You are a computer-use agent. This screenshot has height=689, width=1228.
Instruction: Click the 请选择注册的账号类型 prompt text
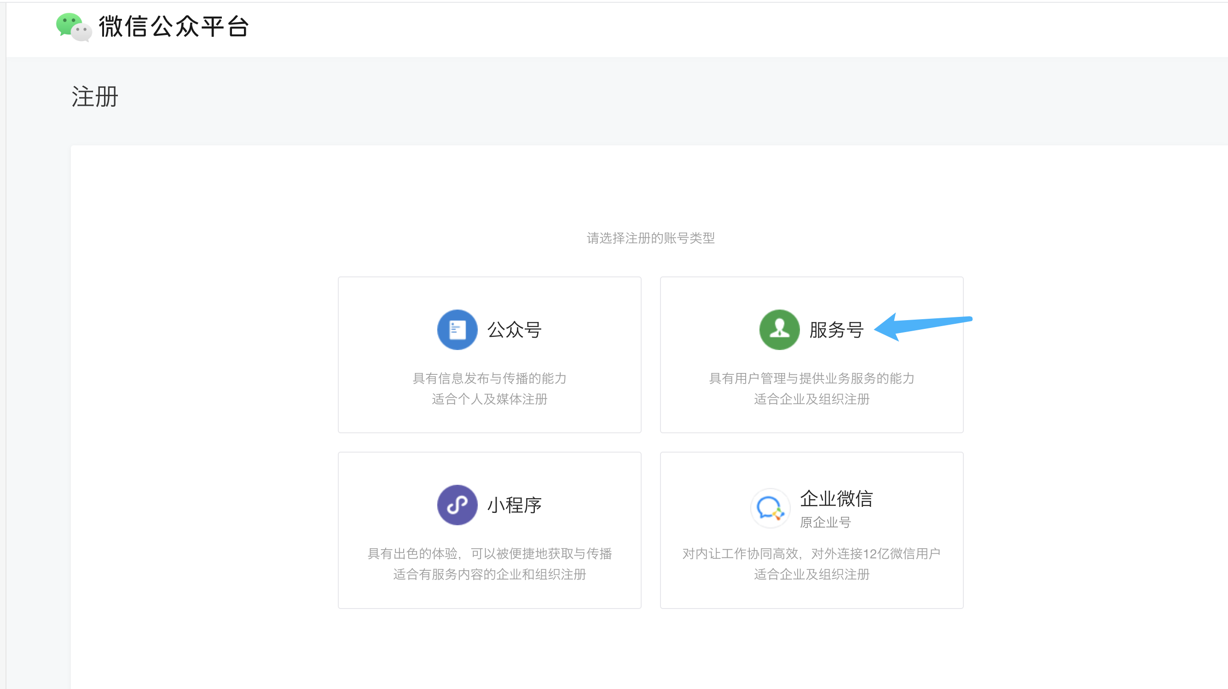pos(651,238)
